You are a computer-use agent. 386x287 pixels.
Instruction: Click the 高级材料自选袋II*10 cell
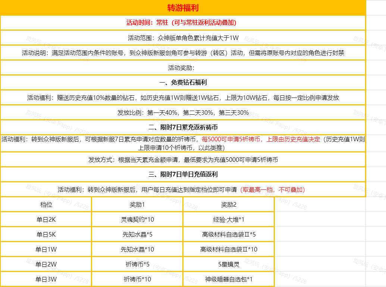click(229, 250)
